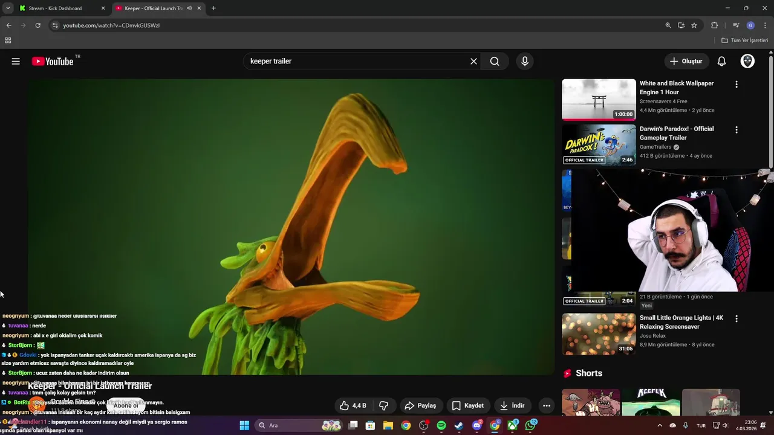774x435 pixels.
Task: Open File Explorer from the taskbar
Action: click(x=388, y=425)
